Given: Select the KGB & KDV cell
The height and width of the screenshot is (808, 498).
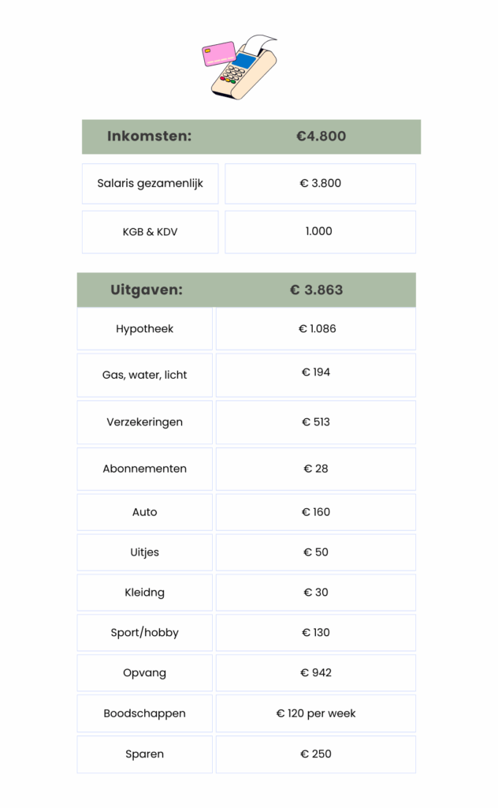Looking at the screenshot, I should 150,232.
